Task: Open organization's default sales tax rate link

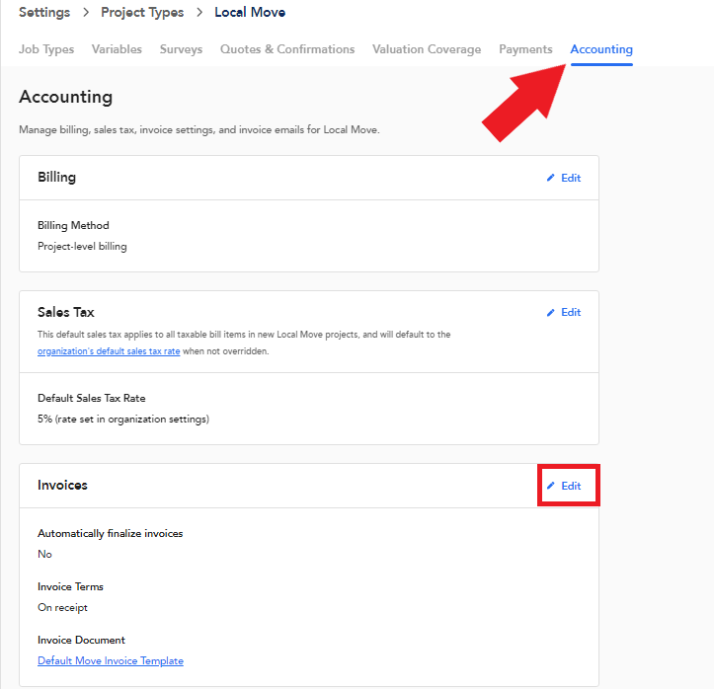Action: click(x=109, y=351)
